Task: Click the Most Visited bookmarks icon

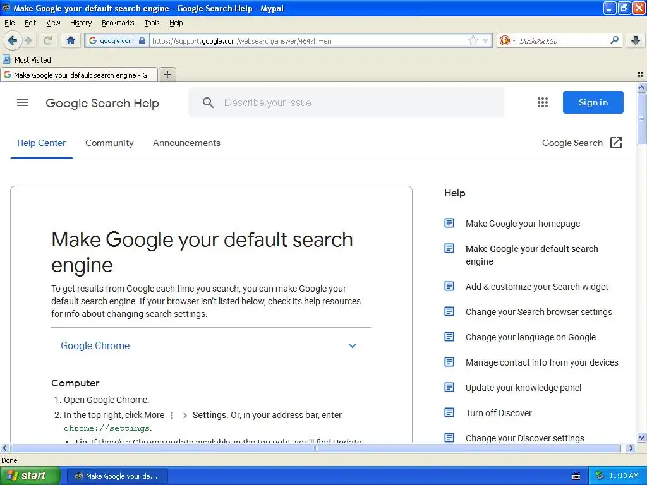Action: (x=6, y=59)
